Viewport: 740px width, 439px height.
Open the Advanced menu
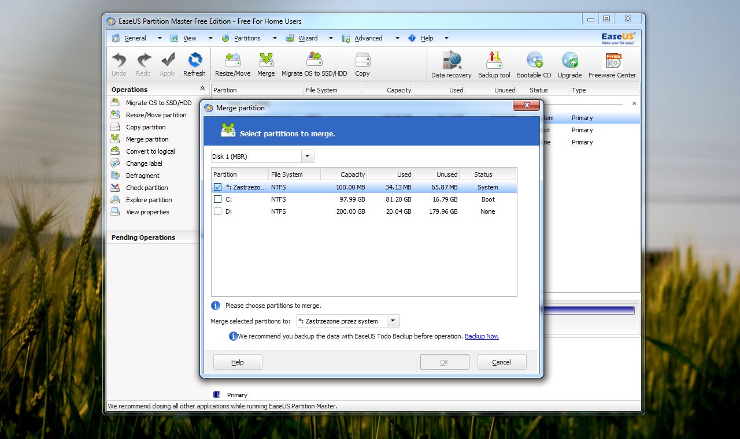[368, 38]
